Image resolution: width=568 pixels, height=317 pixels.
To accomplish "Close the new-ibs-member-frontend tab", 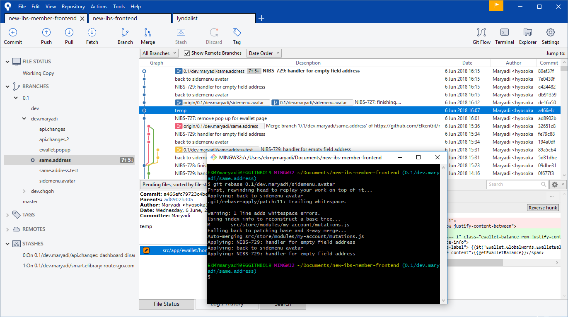I will coord(82,18).
